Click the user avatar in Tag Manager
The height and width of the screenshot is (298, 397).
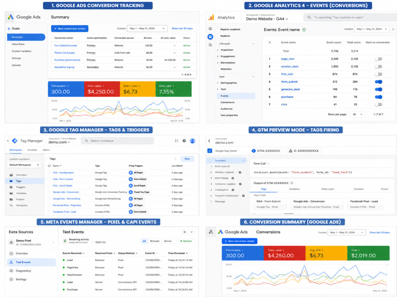[x=193, y=141]
